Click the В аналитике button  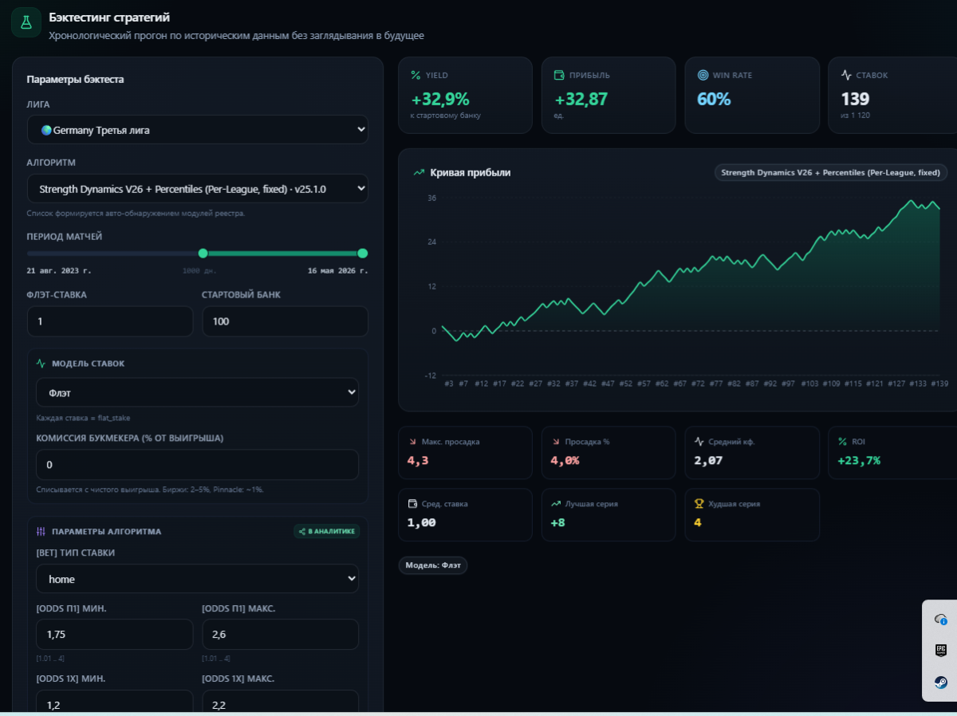(327, 531)
